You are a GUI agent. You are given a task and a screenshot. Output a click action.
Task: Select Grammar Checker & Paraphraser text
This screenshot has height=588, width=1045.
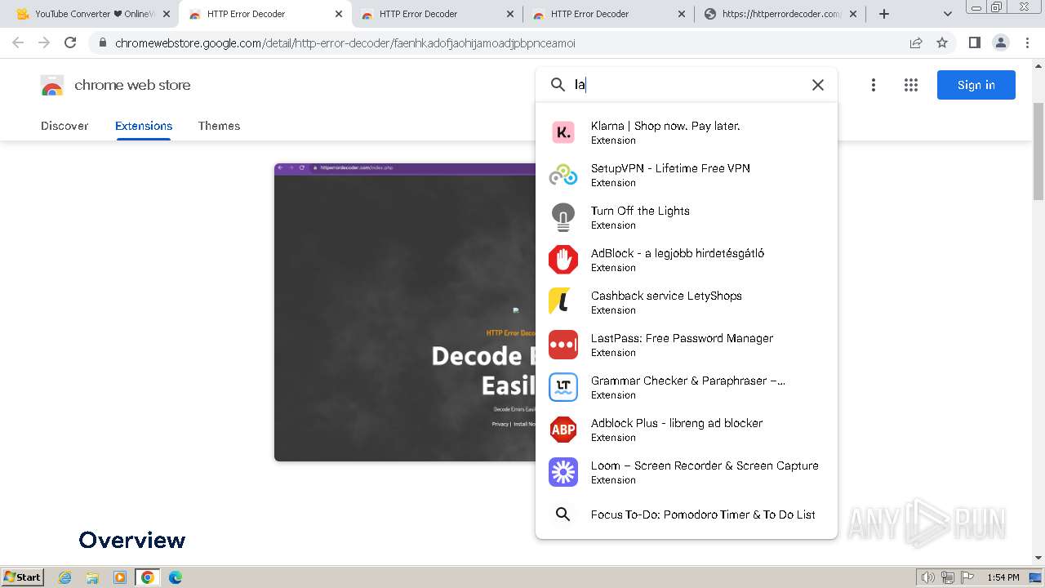(688, 381)
